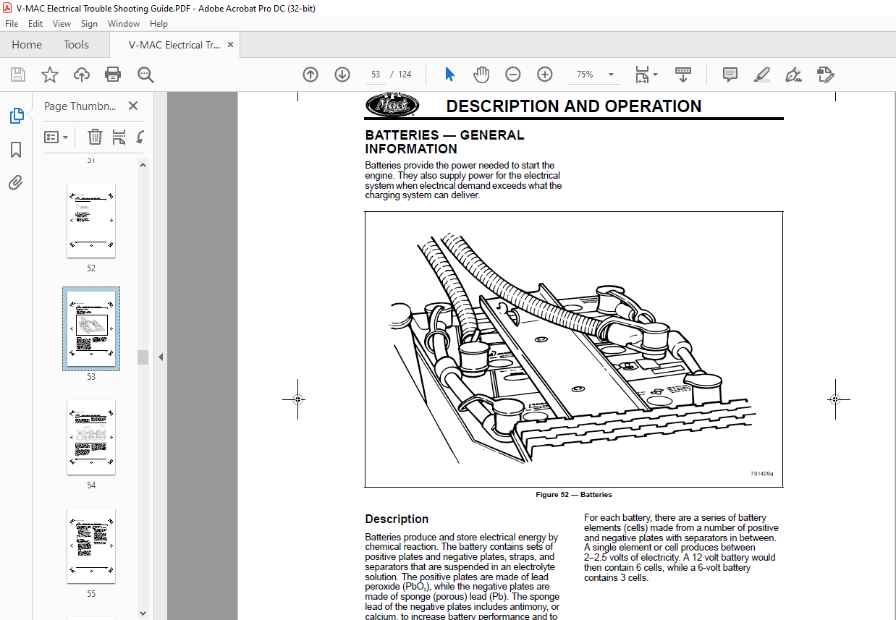Bookmark this file with the star icon

[49, 75]
